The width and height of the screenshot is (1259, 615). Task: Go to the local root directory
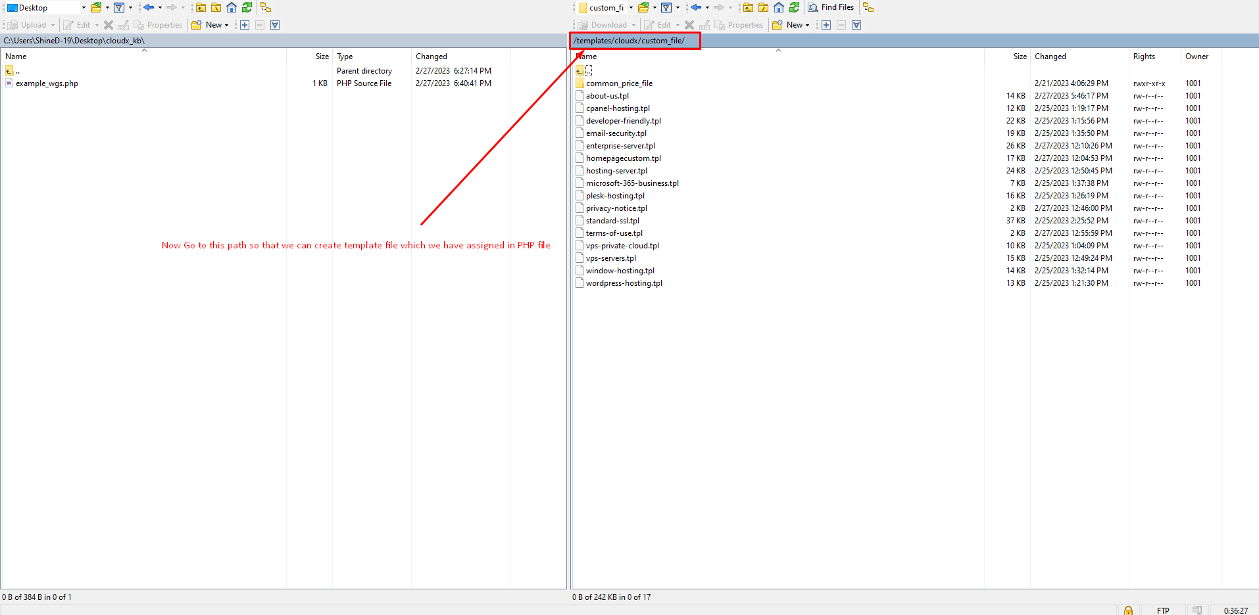[216, 8]
